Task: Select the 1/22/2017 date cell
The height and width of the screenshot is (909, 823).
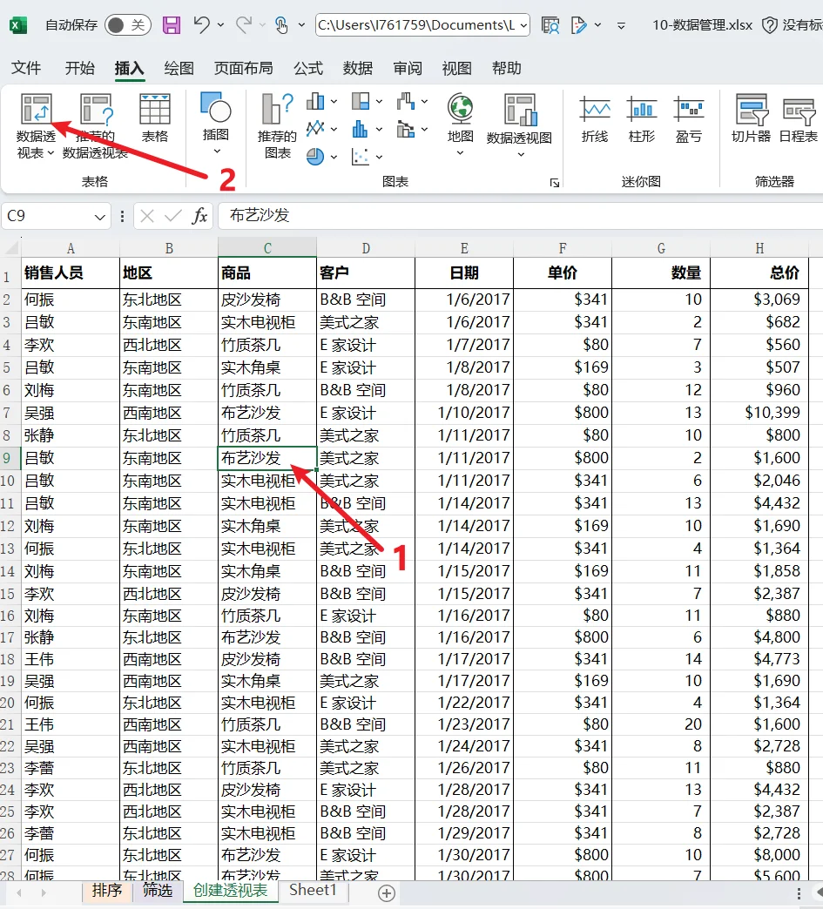Action: [464, 703]
